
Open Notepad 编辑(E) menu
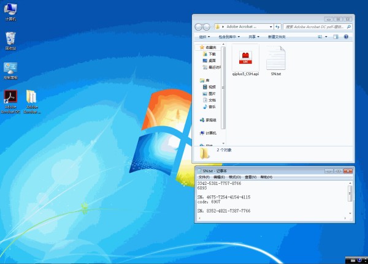(219, 177)
